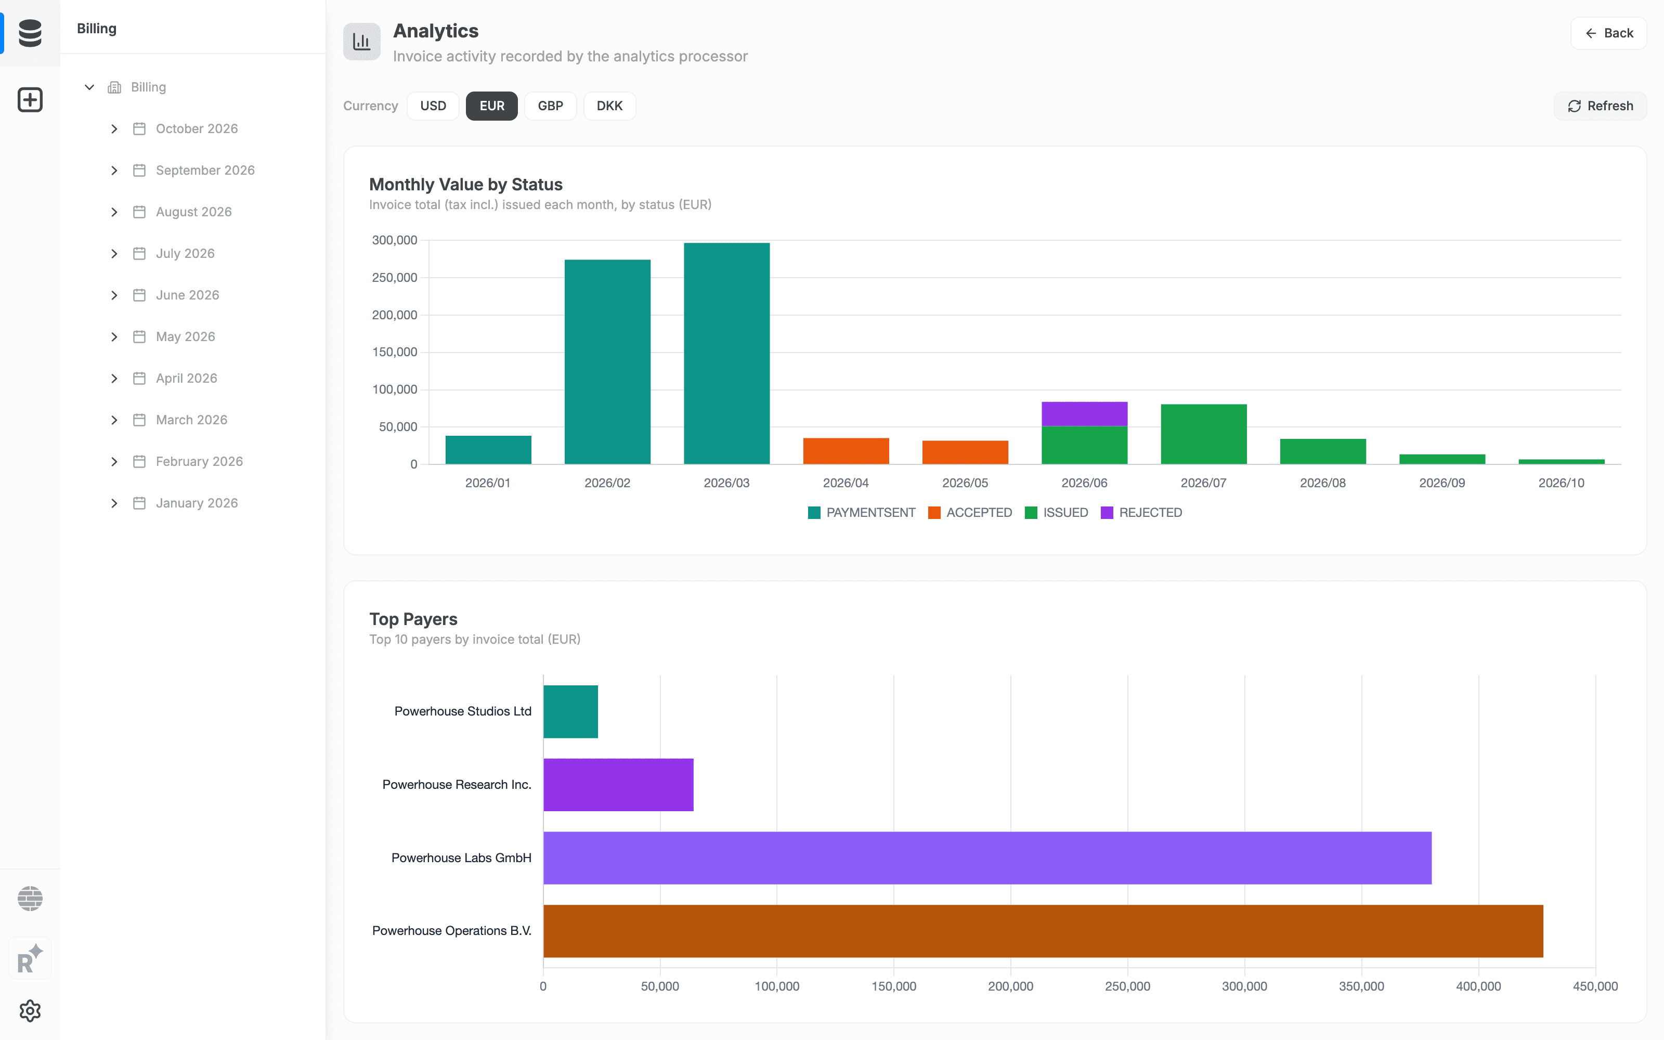Select EUR currency
The image size is (1664, 1040).
pos(491,106)
